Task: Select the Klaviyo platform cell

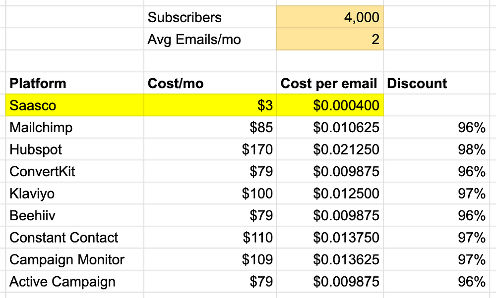Action: coord(75,193)
